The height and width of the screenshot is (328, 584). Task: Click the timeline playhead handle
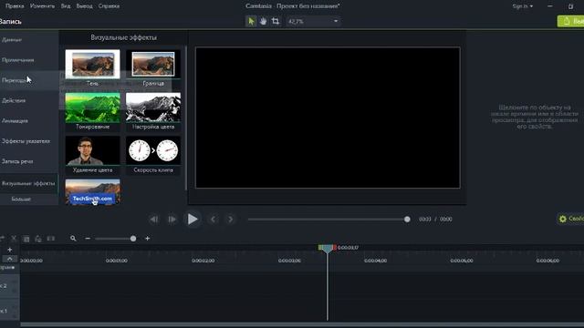(x=327, y=249)
